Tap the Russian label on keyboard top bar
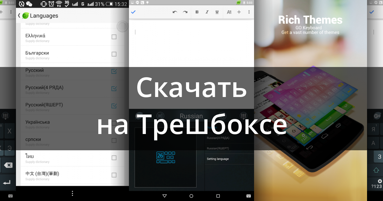Viewport: 383px width, 201px height. [191, 116]
